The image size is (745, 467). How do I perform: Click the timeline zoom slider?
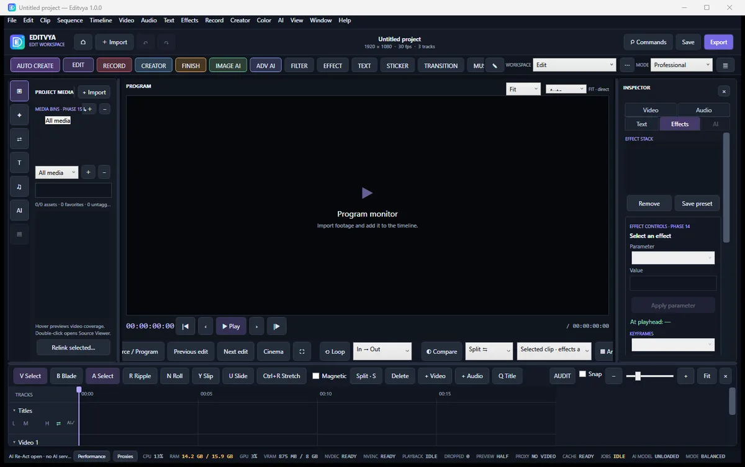649,376
